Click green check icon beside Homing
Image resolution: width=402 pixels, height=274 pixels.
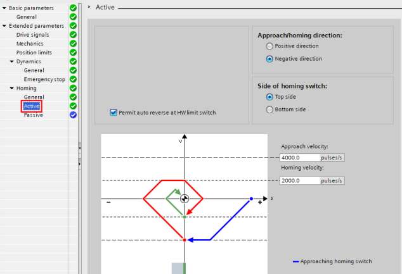pos(73,88)
